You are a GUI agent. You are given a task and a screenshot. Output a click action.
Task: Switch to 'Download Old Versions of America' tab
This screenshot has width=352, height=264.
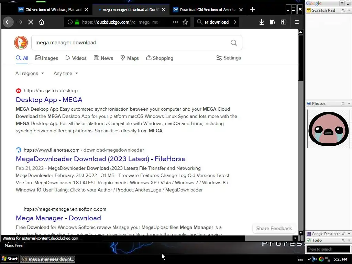click(x=208, y=10)
